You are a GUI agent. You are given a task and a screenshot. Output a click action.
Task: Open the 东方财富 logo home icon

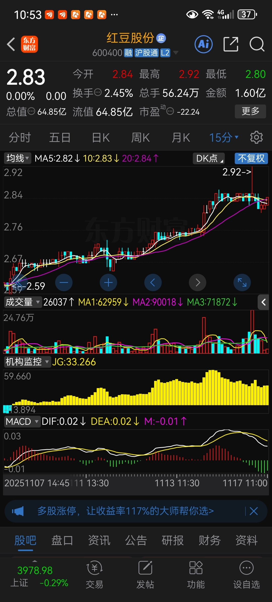29,44
